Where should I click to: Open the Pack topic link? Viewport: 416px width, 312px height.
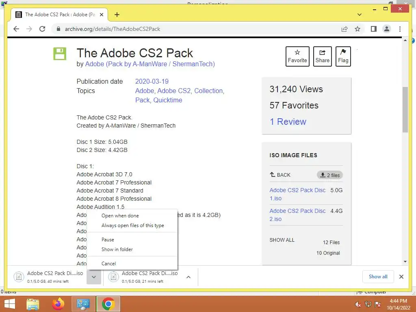(x=143, y=100)
